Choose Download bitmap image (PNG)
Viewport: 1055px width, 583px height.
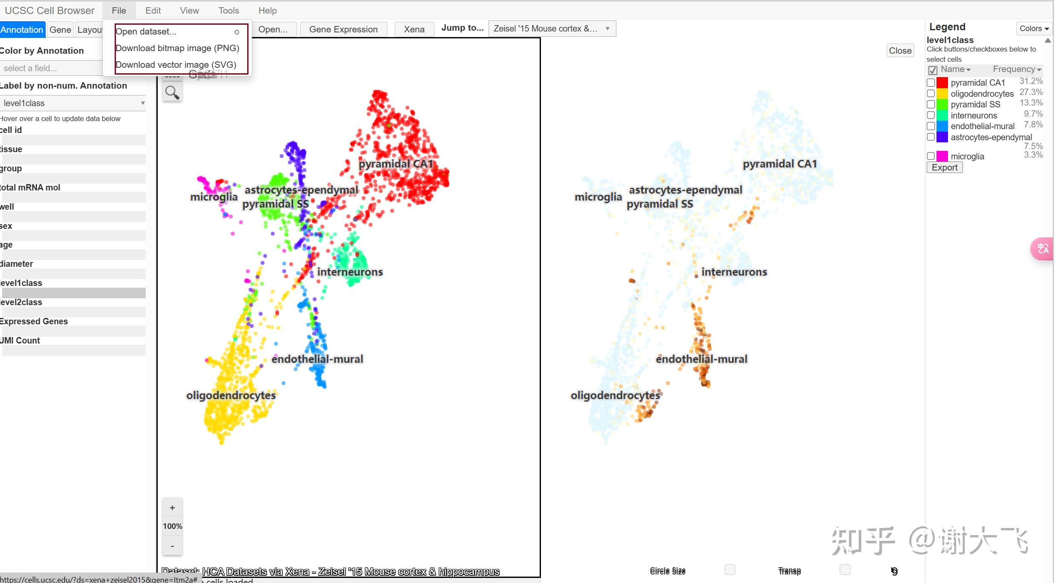[177, 48]
